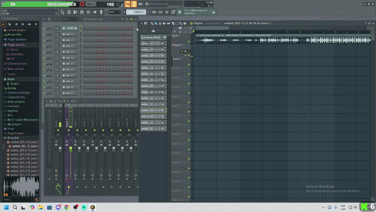Open the Line snap dropdown

click(115, 12)
